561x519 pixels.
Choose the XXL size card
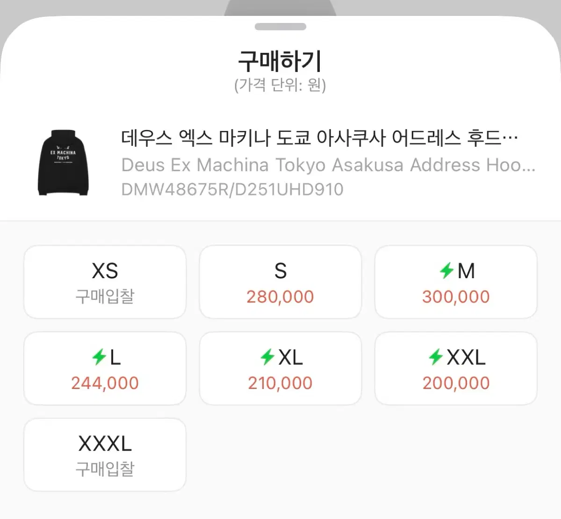coord(456,368)
